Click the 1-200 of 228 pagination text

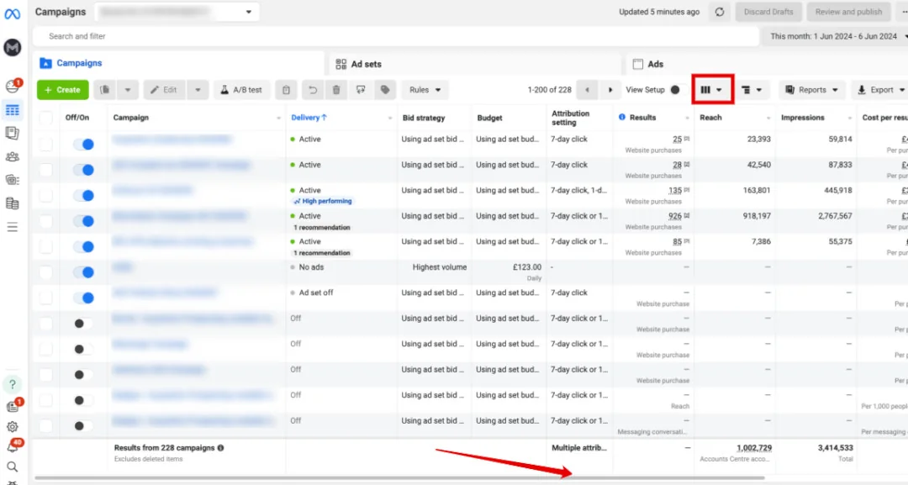point(550,90)
